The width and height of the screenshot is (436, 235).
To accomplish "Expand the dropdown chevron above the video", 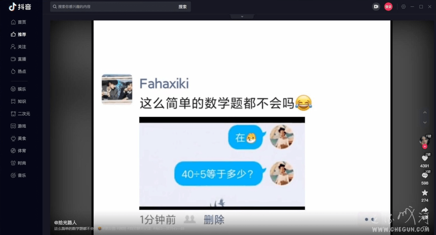I will 242,17.
